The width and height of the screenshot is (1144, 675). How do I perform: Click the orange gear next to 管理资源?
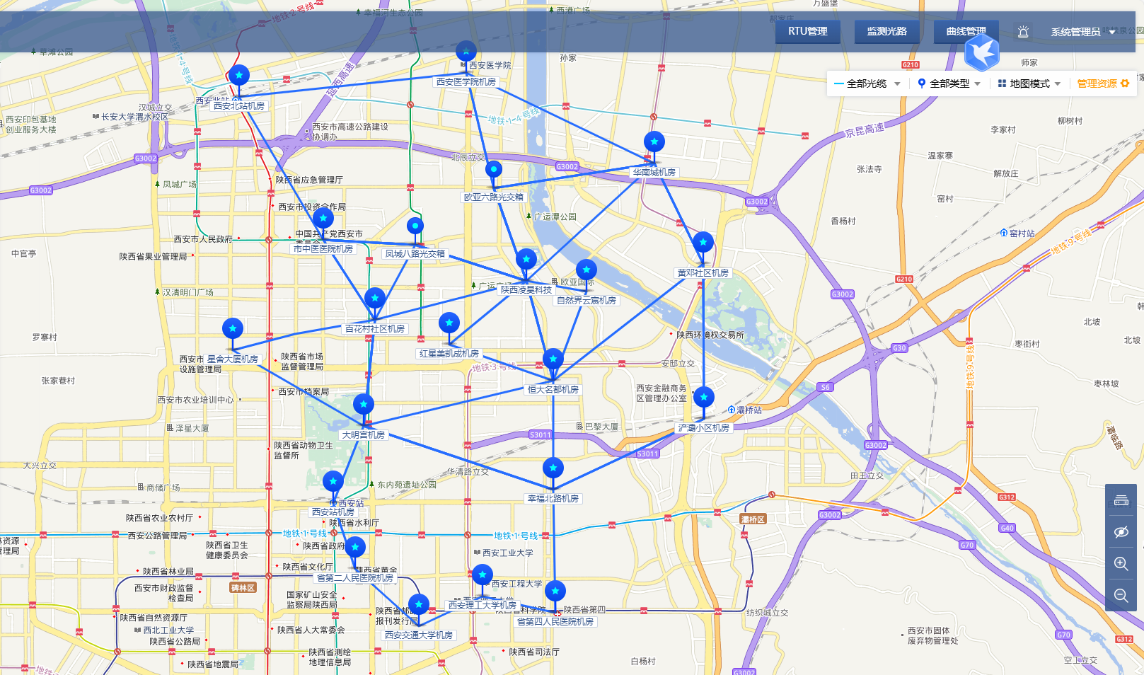pos(1125,83)
